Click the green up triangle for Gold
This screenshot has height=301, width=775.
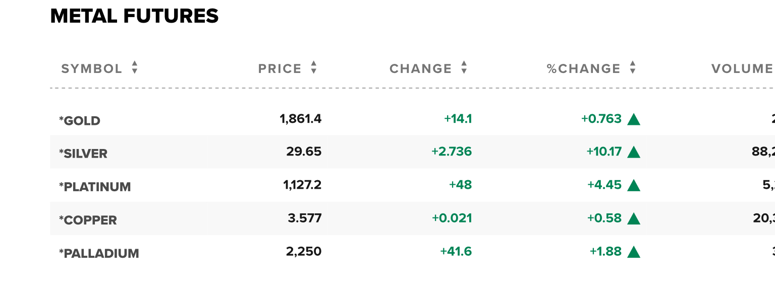634,119
